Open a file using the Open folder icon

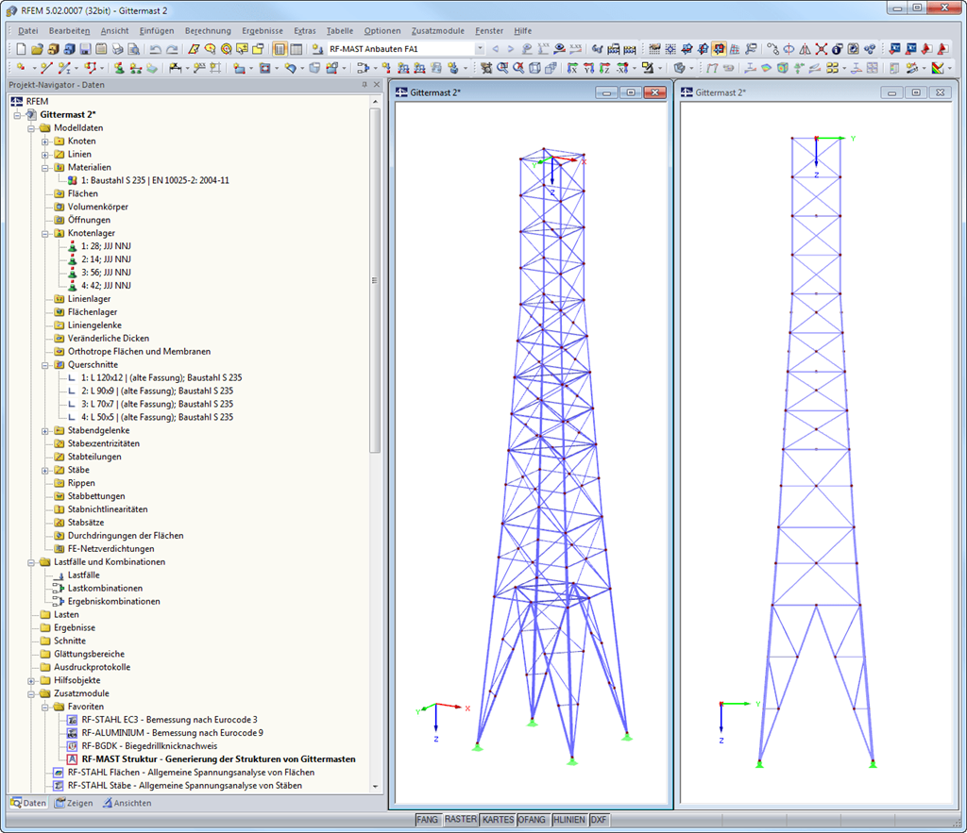pyautogui.click(x=36, y=48)
